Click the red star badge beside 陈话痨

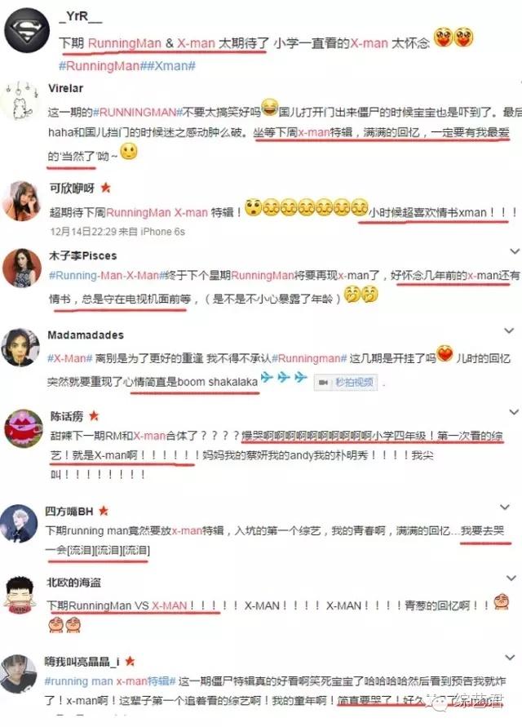[x=94, y=415]
